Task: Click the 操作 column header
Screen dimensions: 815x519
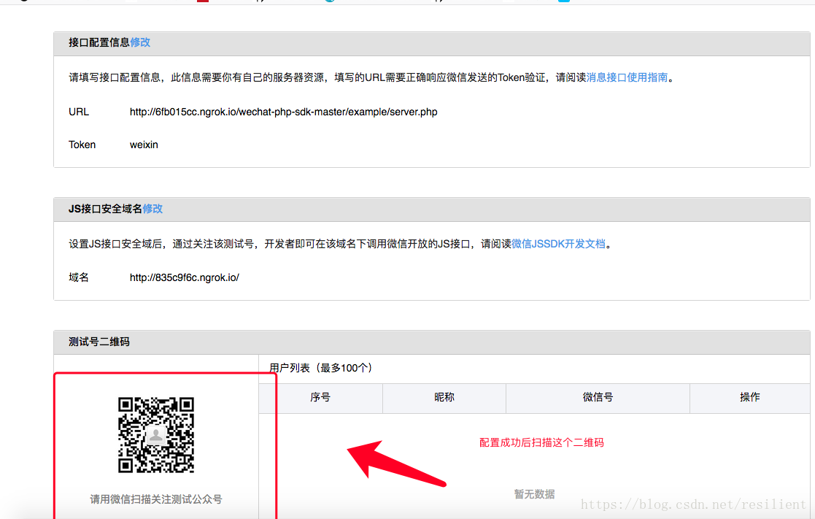Action: coord(749,397)
